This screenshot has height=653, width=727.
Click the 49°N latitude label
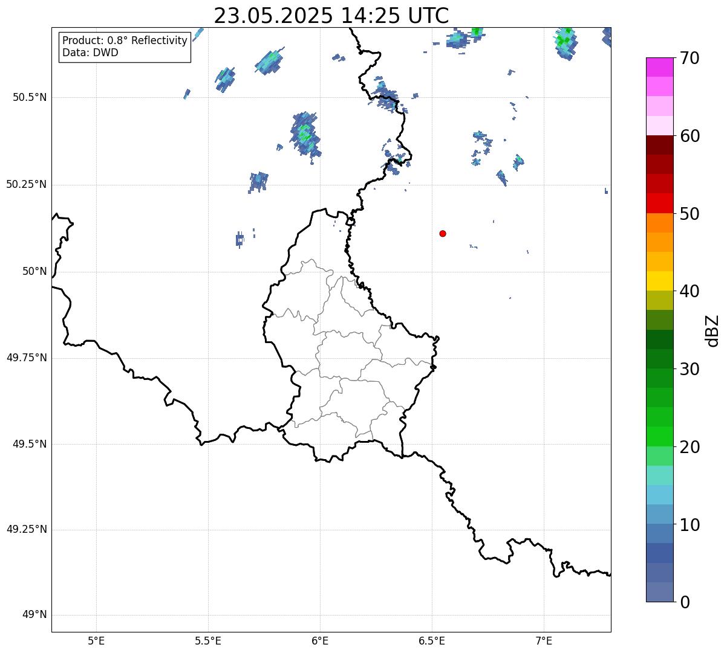(x=34, y=615)
